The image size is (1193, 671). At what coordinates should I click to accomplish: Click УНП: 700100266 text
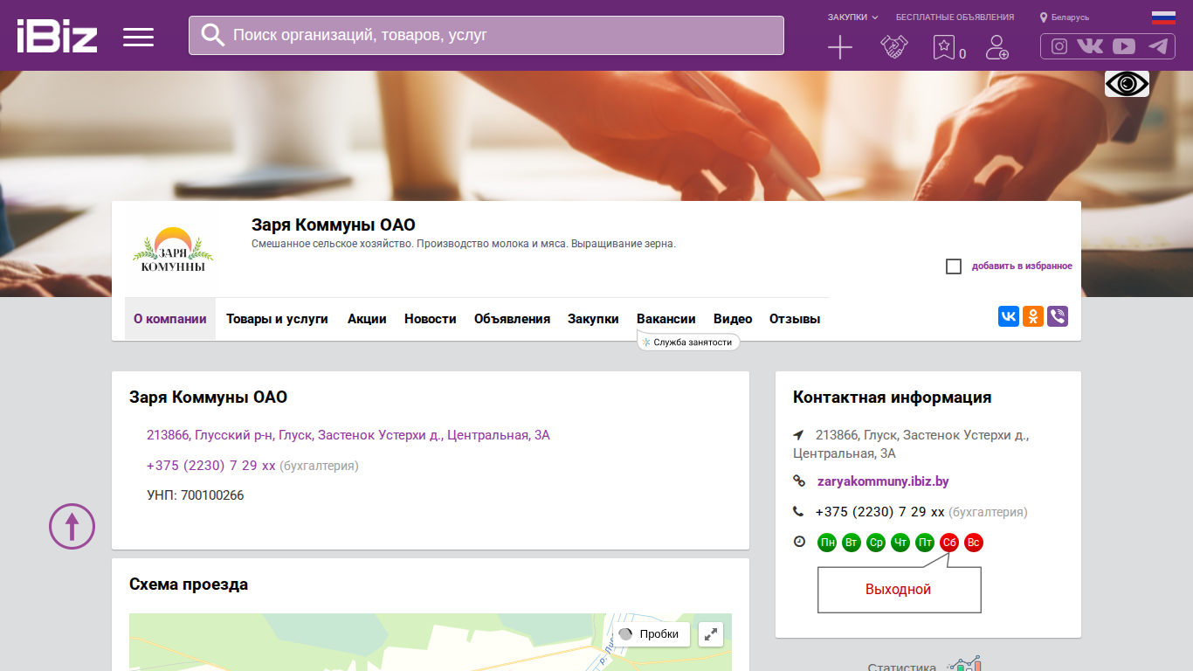coord(196,495)
